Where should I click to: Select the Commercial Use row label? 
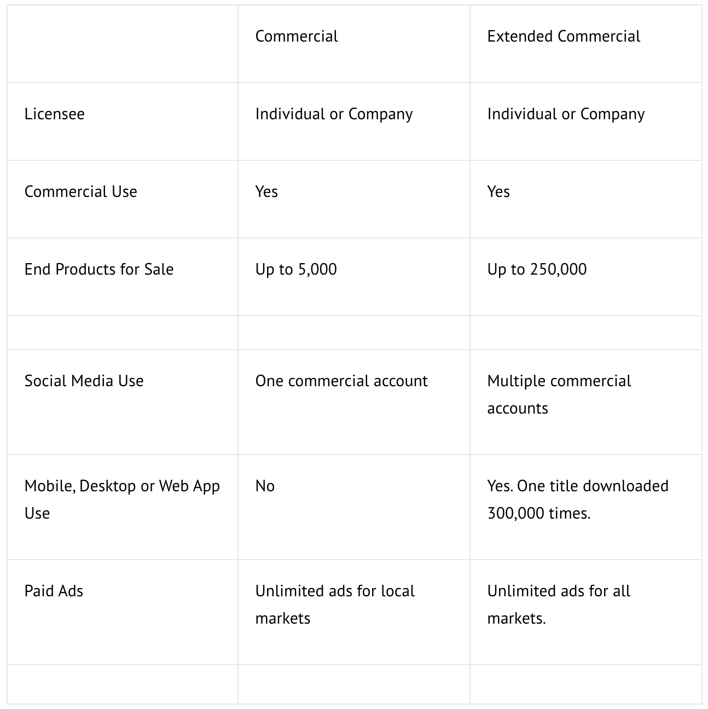coord(81,192)
